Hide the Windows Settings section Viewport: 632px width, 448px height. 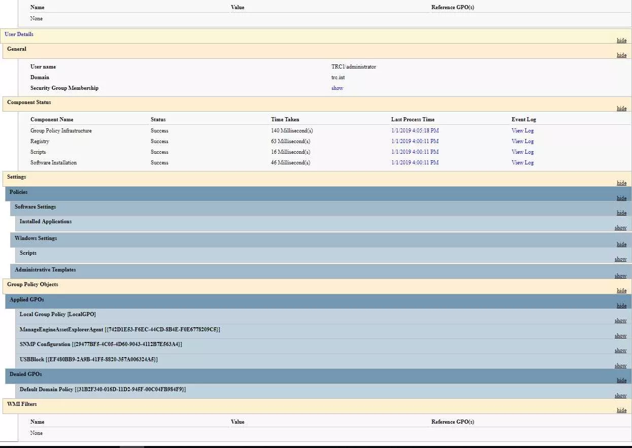[x=621, y=245]
